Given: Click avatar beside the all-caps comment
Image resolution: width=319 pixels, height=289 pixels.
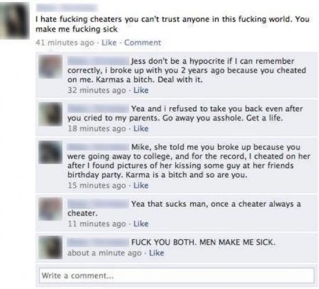Looking at the screenshot, I should pyautogui.click(x=50, y=247).
